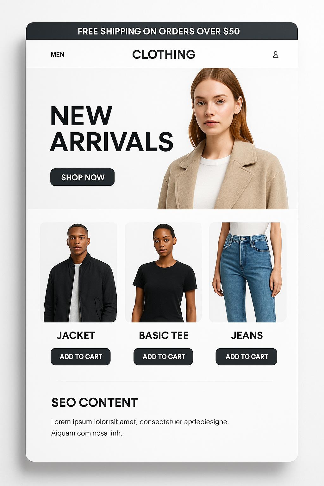
Task: Add the Jacket to cart
Action: click(x=81, y=357)
